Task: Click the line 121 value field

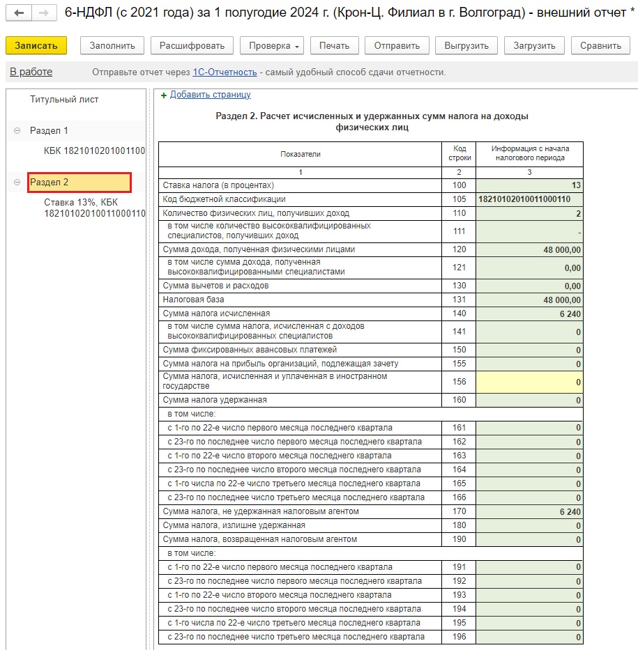Action: (x=529, y=268)
